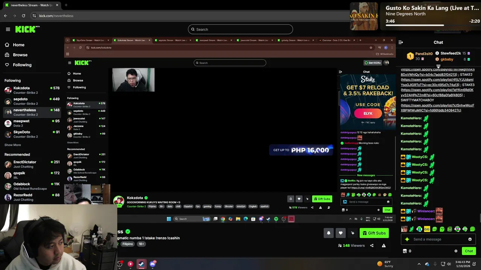Select nevertheless channel in outer Following list

[32, 112]
